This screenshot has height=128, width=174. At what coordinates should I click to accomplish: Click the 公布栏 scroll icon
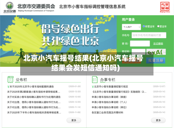tap(10, 79)
